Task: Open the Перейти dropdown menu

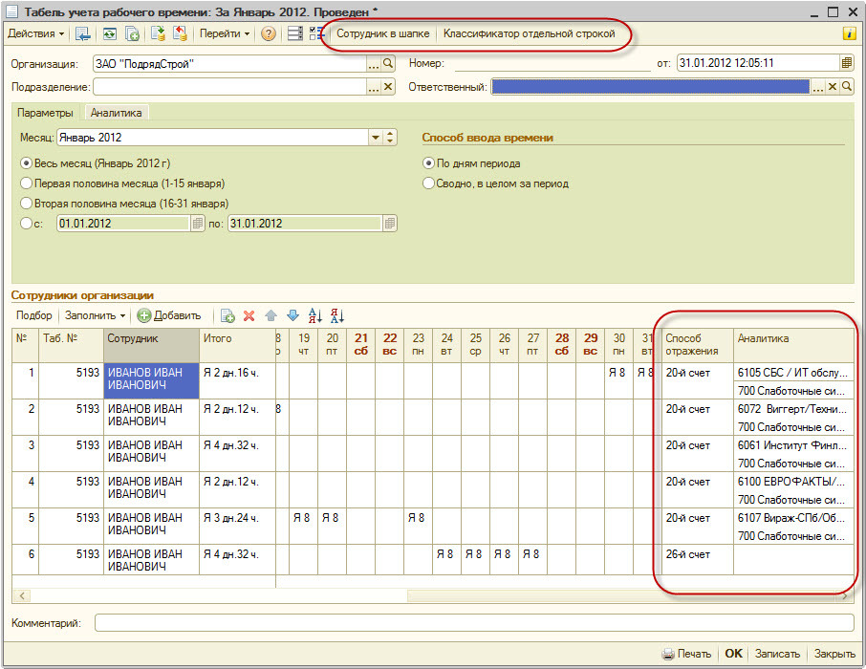Action: pos(225,33)
